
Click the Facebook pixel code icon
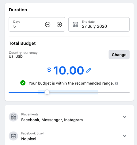point(13,136)
